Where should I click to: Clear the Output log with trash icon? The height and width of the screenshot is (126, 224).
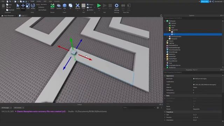[x=158, y=108]
